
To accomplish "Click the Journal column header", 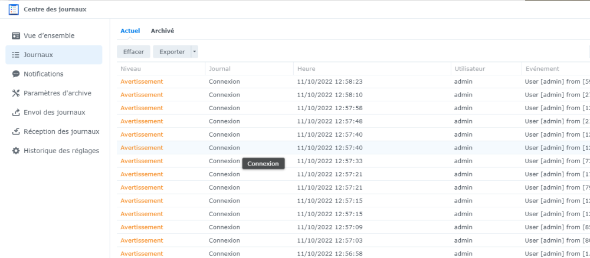I will tap(219, 69).
